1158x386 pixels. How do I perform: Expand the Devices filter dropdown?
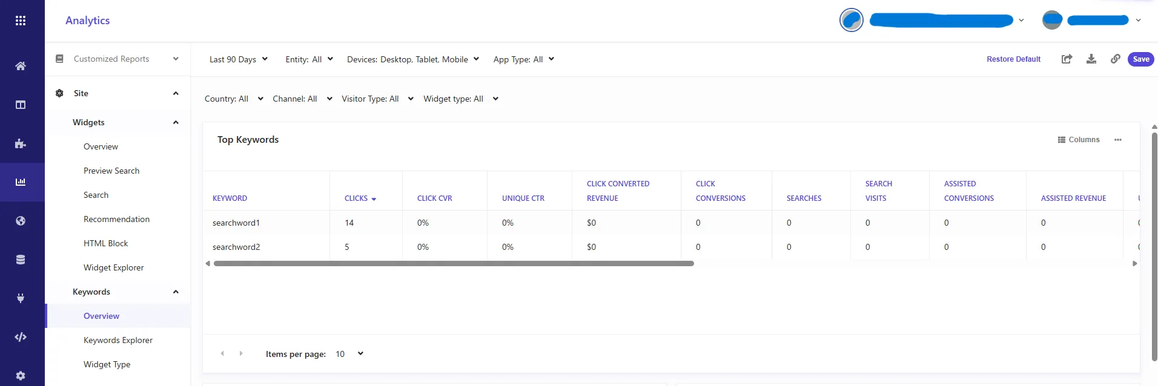pos(412,59)
